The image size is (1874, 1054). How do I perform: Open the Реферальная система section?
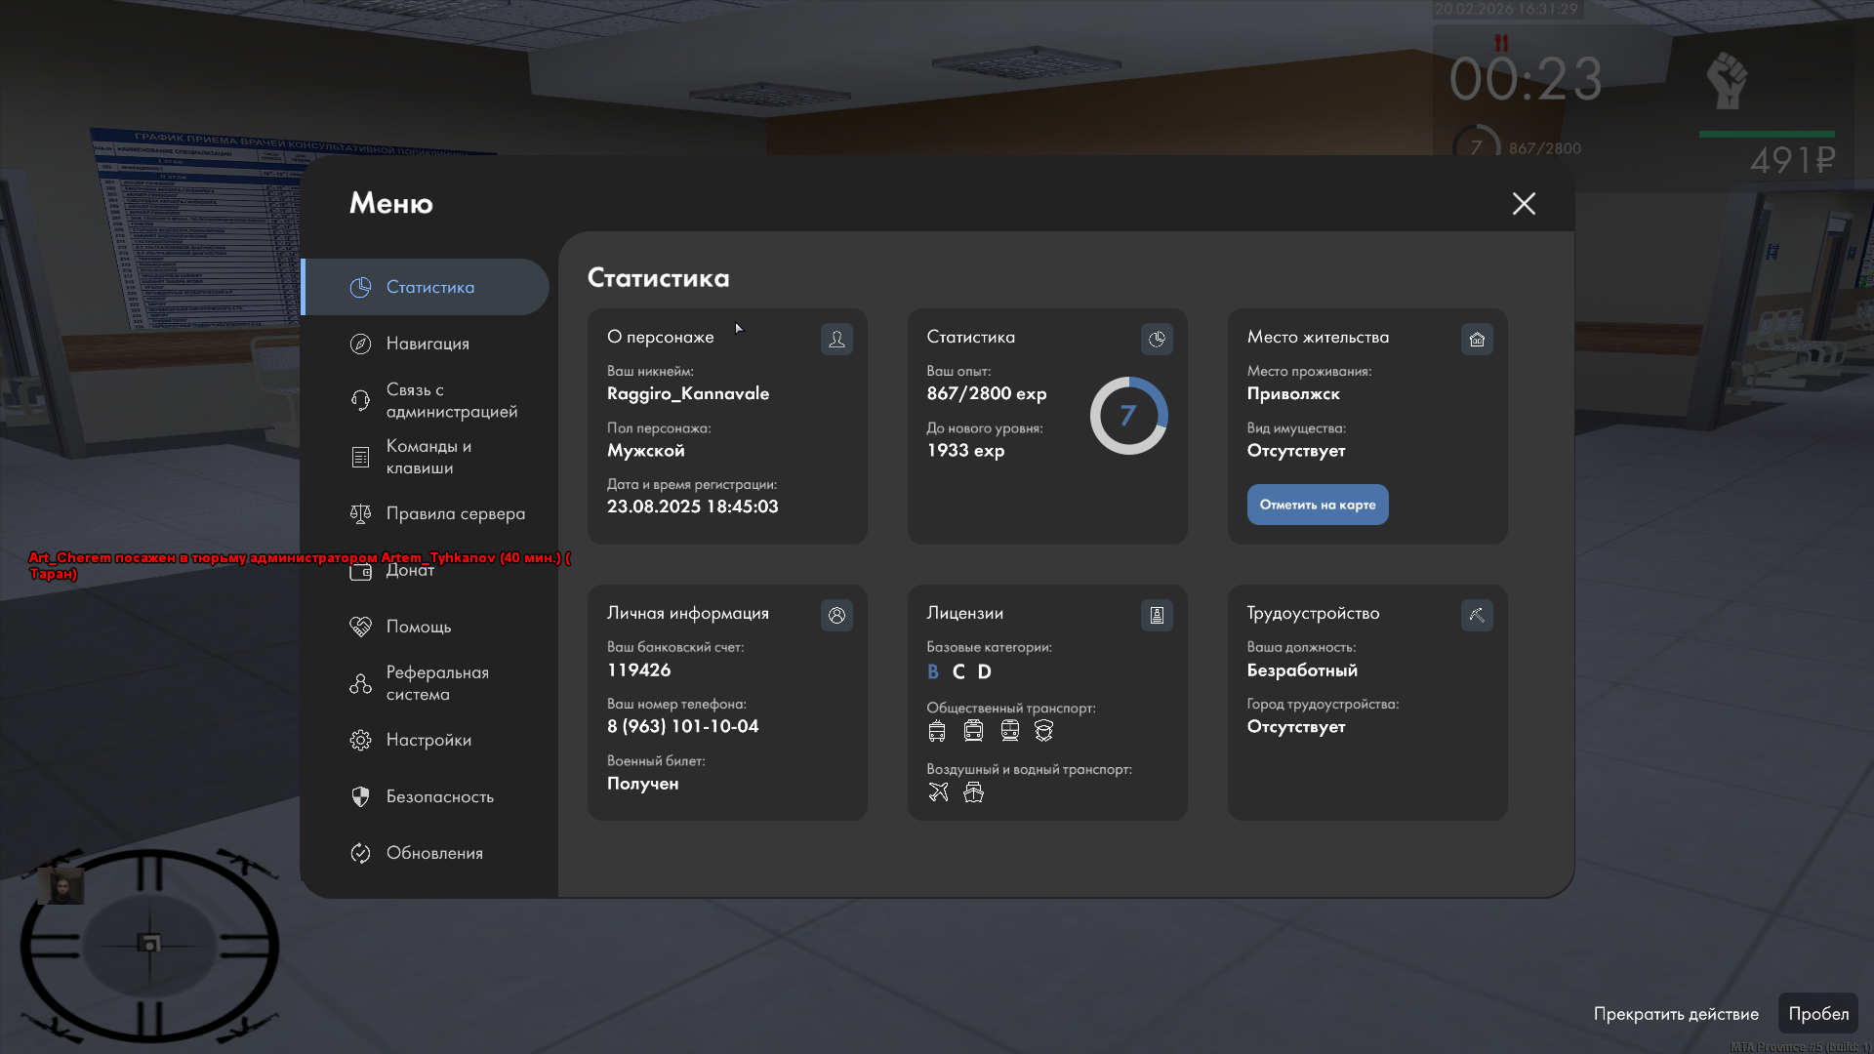(435, 683)
